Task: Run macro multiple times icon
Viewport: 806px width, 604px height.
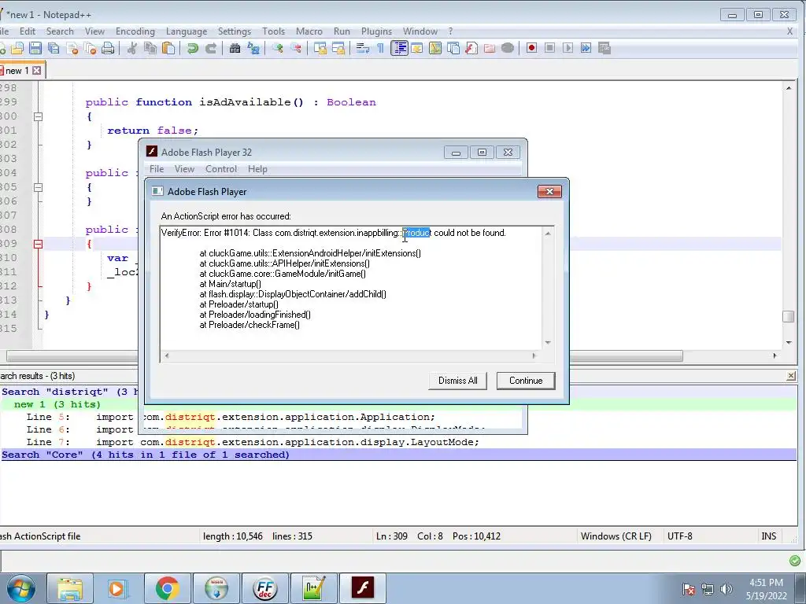Action: (x=586, y=48)
